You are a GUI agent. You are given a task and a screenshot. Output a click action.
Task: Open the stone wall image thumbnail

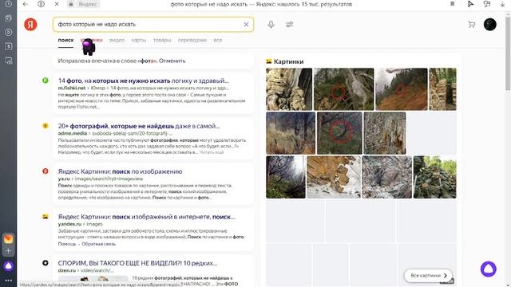point(442,89)
